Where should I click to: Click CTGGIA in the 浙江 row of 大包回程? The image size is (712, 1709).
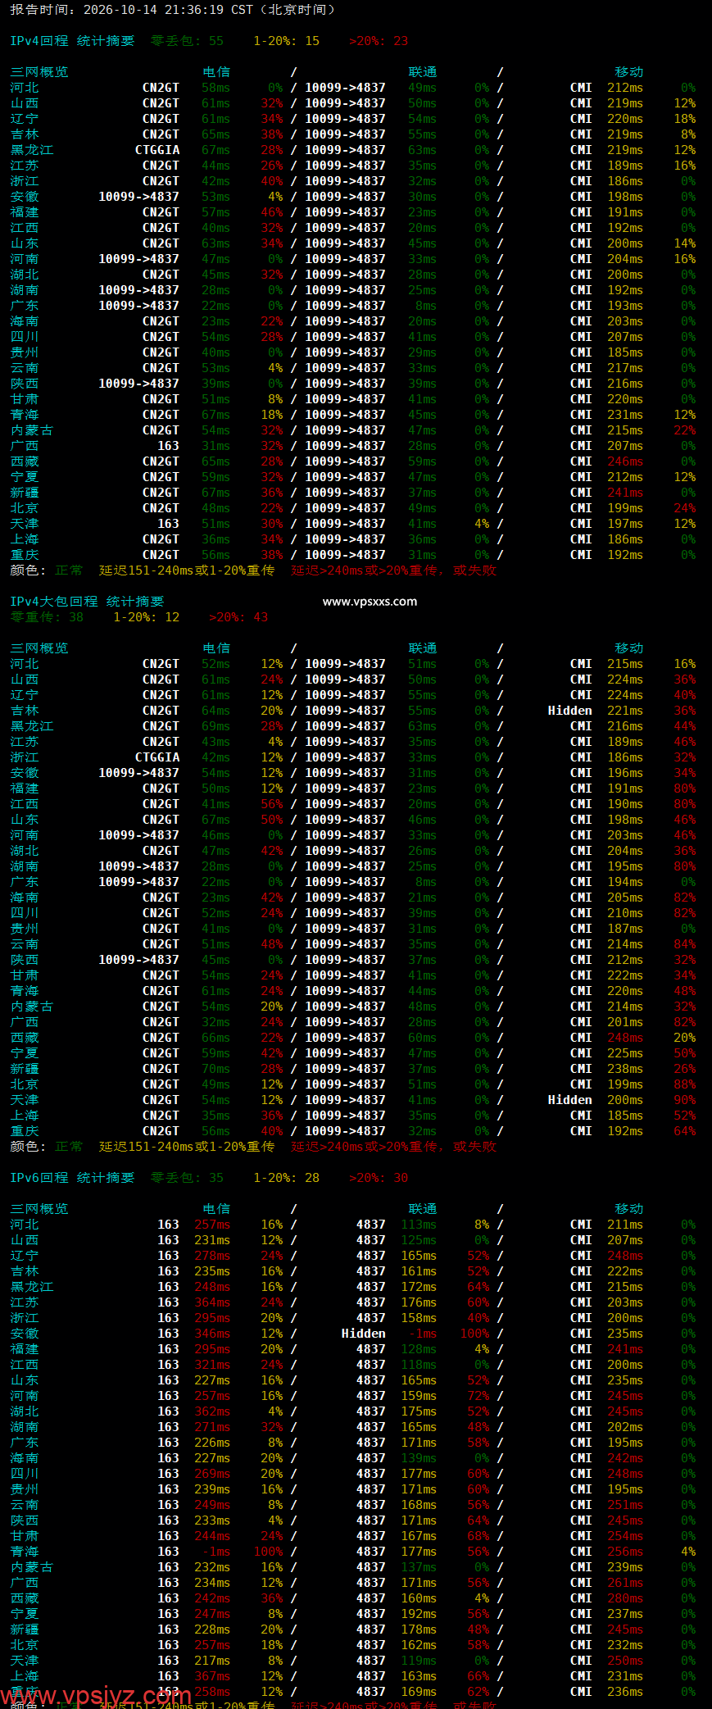(157, 757)
